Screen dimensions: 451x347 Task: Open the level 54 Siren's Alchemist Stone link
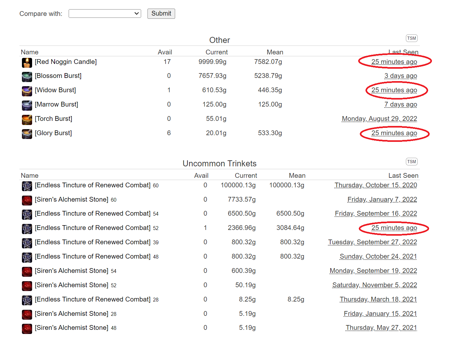point(72,271)
